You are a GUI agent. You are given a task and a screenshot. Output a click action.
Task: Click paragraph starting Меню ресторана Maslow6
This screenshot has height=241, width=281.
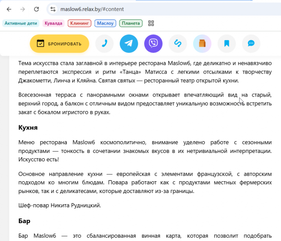point(145,151)
